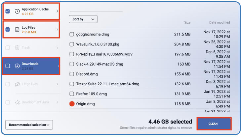Uncheck the Log Files checkbox
The image size is (242, 137).
pyautogui.click(x=8, y=30)
